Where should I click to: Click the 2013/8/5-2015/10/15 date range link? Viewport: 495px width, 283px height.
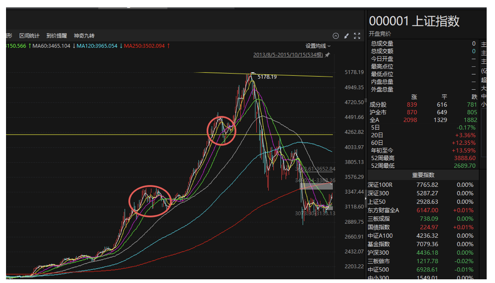(288, 55)
